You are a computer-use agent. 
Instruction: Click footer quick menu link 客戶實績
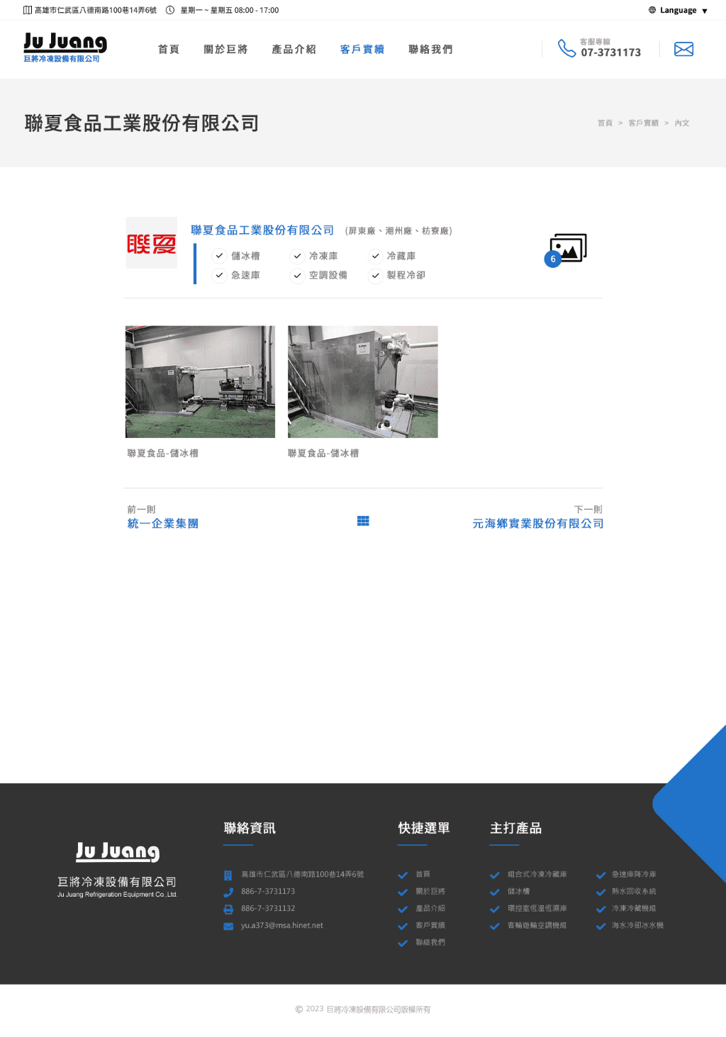(430, 925)
